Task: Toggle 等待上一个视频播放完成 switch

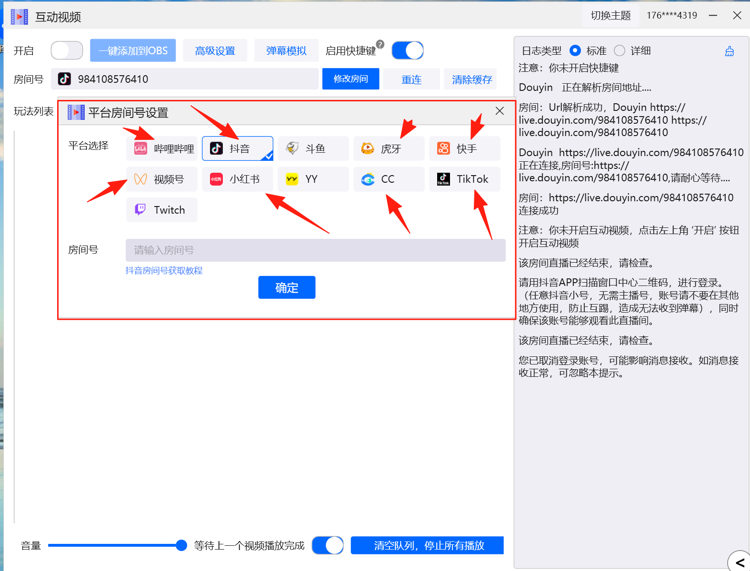Action: [328, 545]
